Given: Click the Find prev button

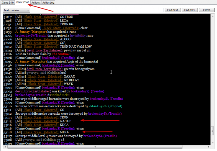Looking at the screenshot, I should coord(190,10).
